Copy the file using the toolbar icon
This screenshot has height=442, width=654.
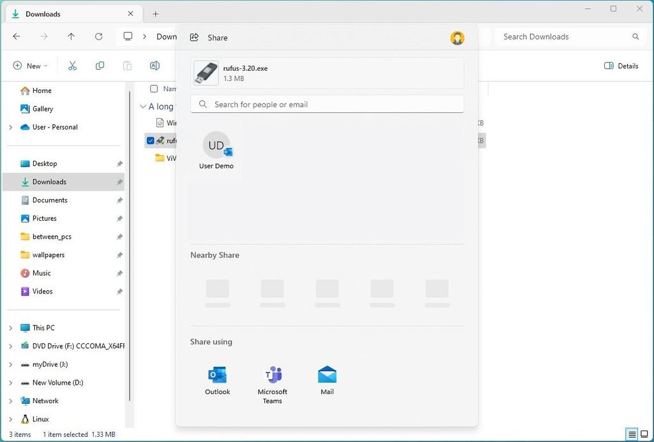click(100, 65)
